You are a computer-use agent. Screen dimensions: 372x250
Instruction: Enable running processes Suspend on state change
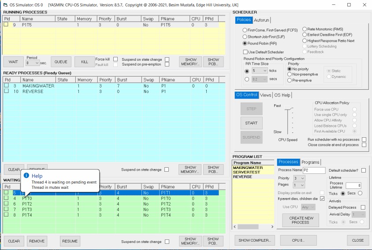[167, 59]
